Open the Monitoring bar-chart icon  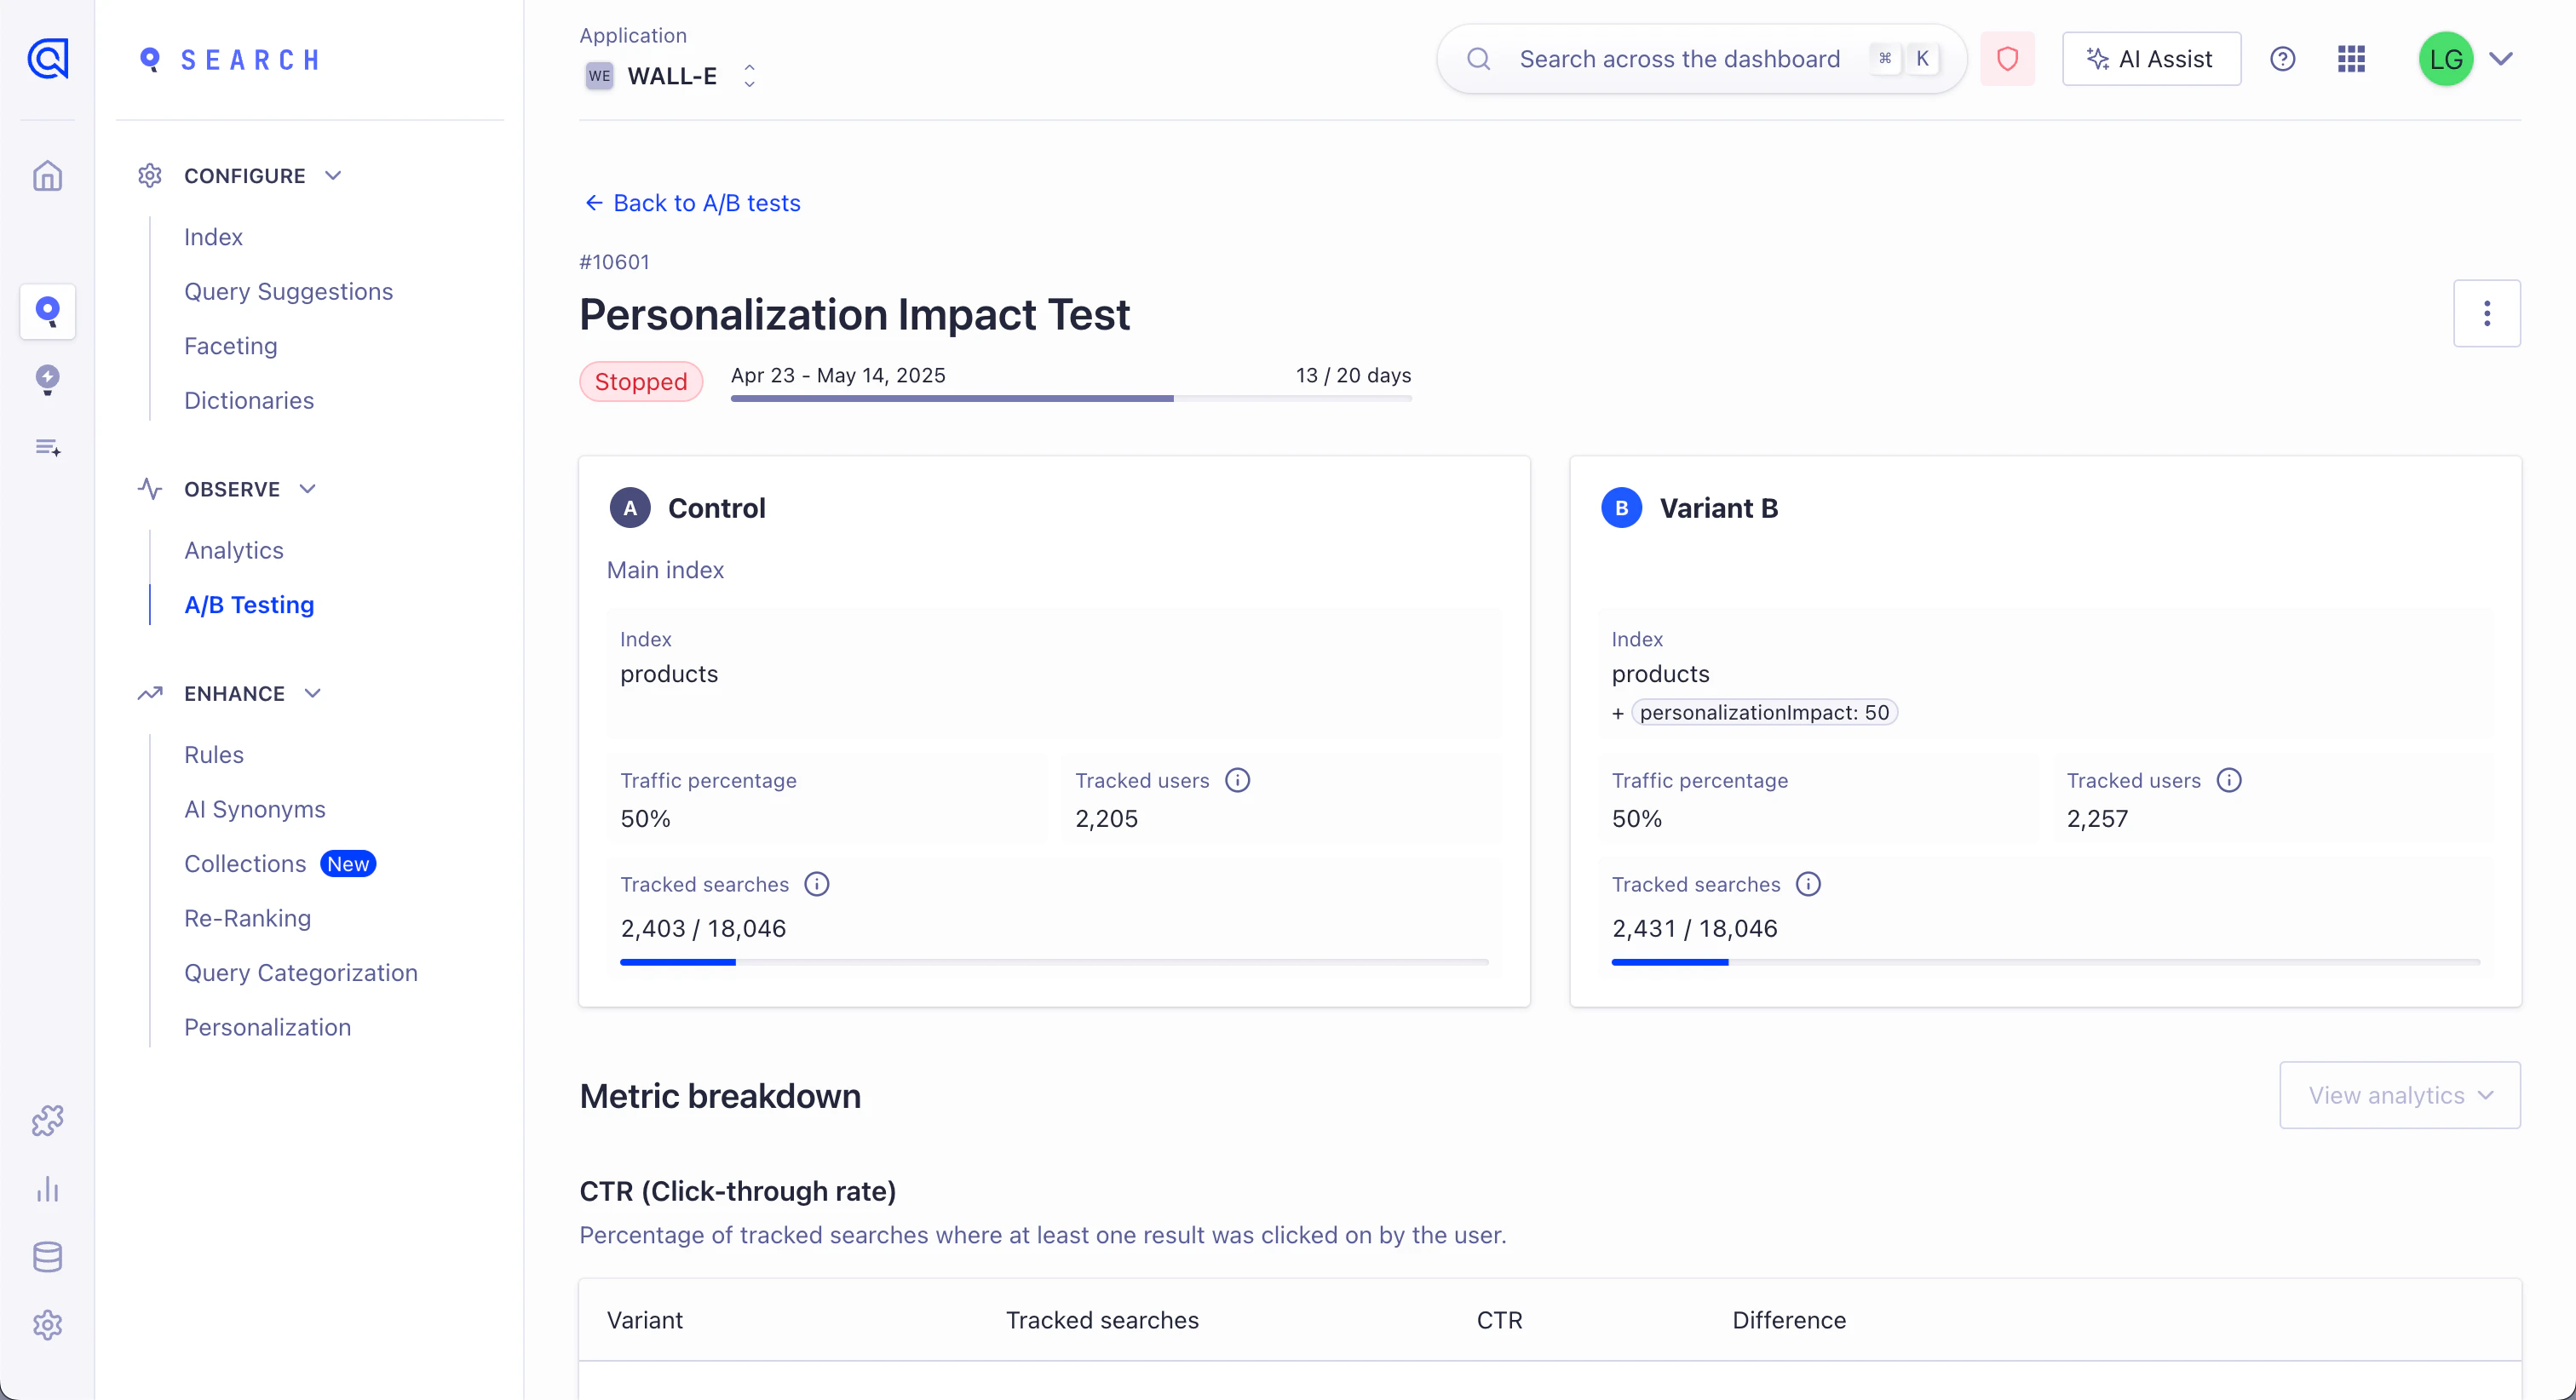47,1190
